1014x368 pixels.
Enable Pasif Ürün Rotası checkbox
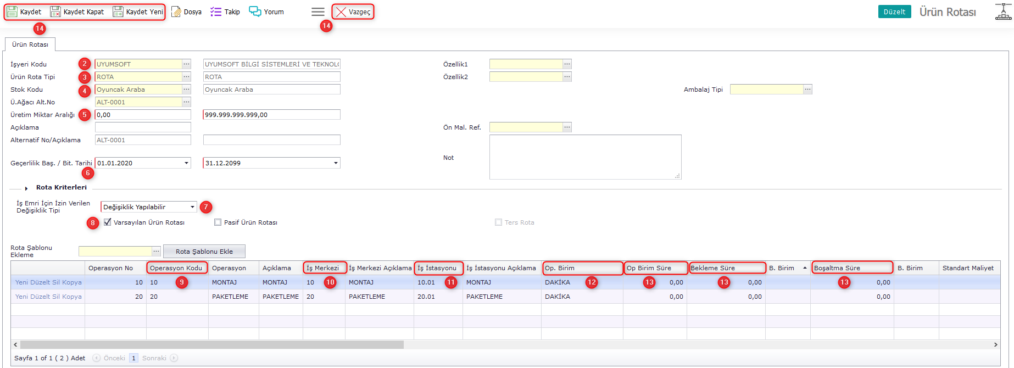coord(218,222)
